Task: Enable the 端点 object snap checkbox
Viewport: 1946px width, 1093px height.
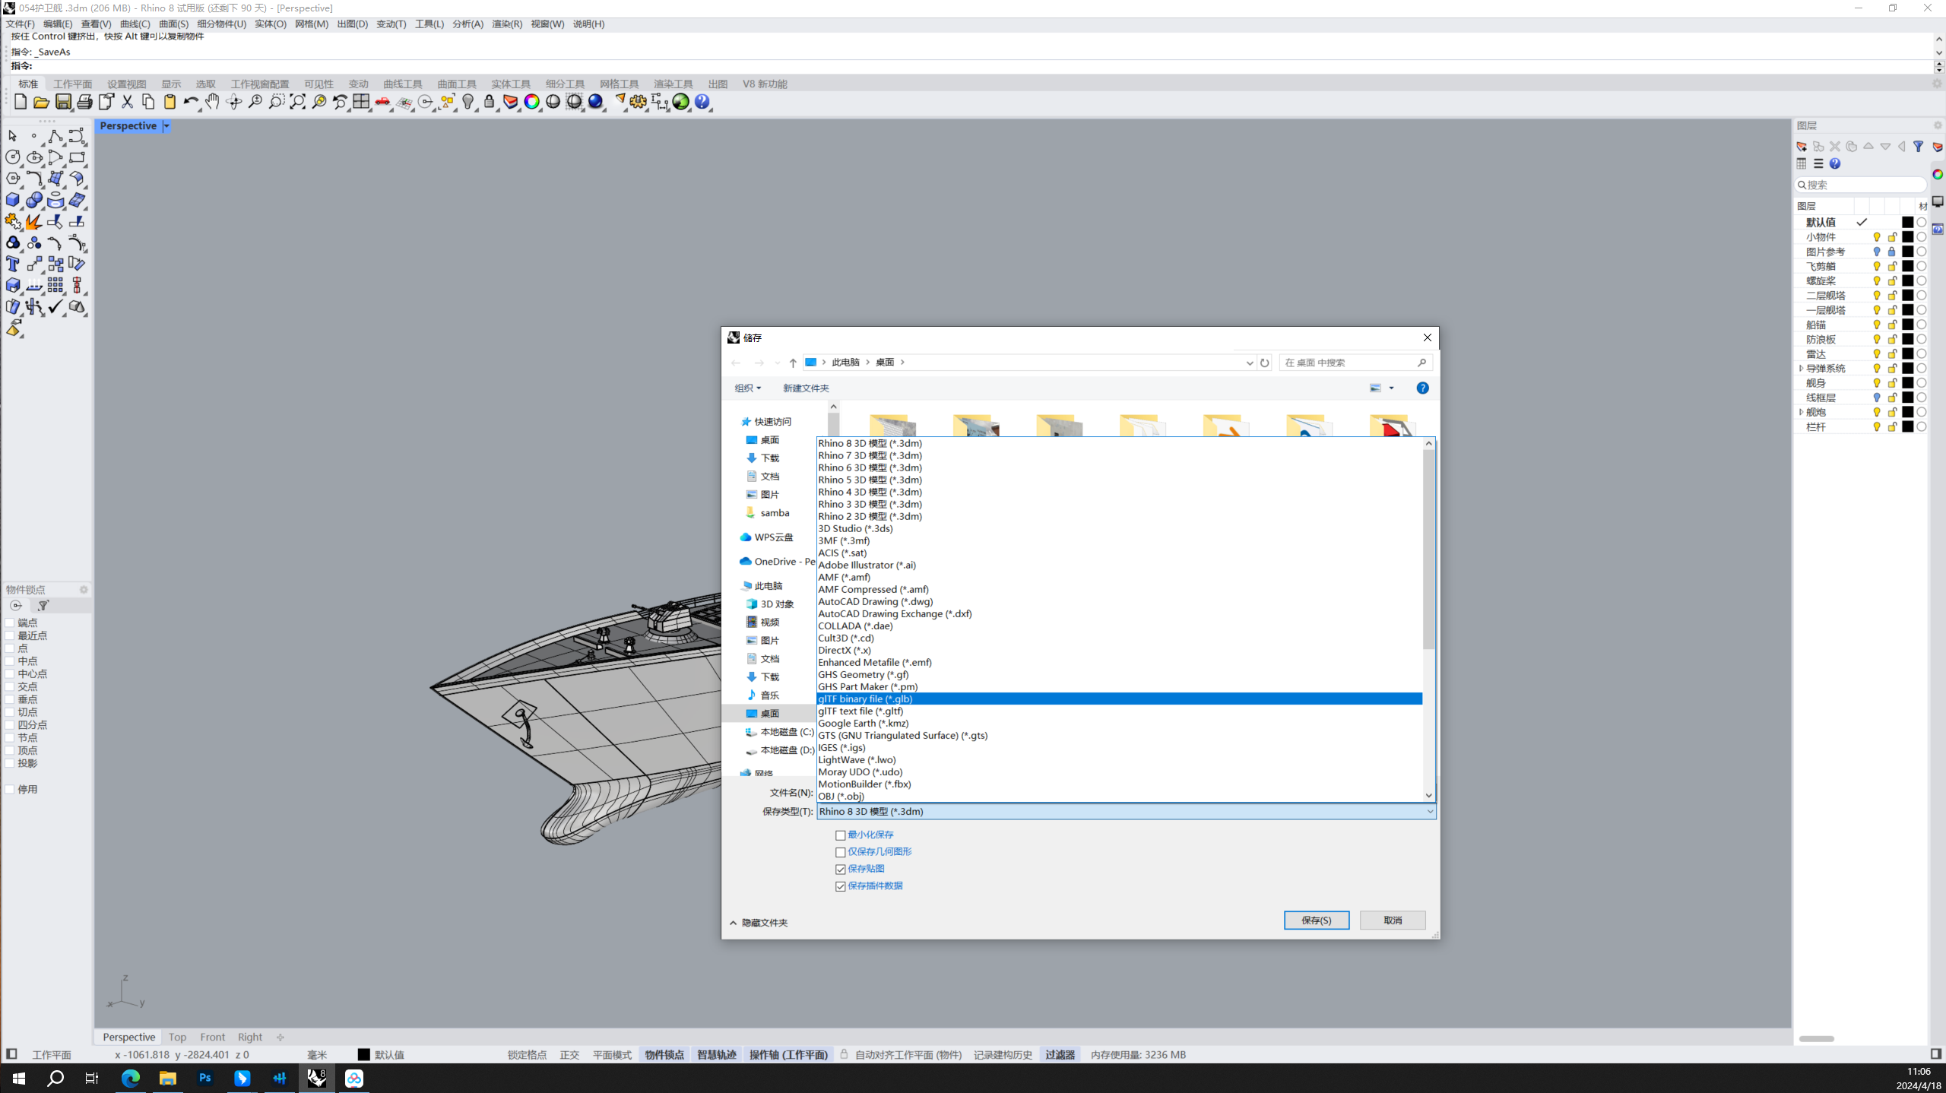Action: [x=10, y=623]
